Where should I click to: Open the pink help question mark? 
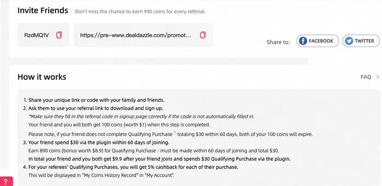tap(6, 181)
